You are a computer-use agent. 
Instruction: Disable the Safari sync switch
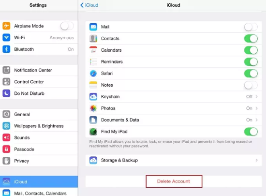[251, 74]
